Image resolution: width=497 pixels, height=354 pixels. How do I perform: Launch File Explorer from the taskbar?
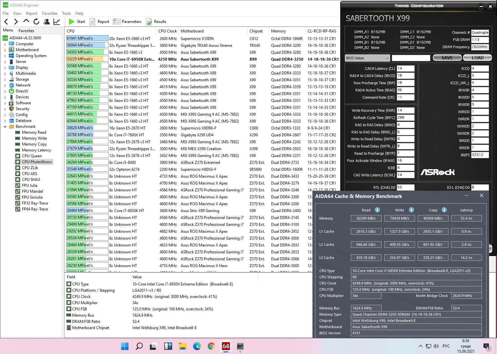click(182, 346)
